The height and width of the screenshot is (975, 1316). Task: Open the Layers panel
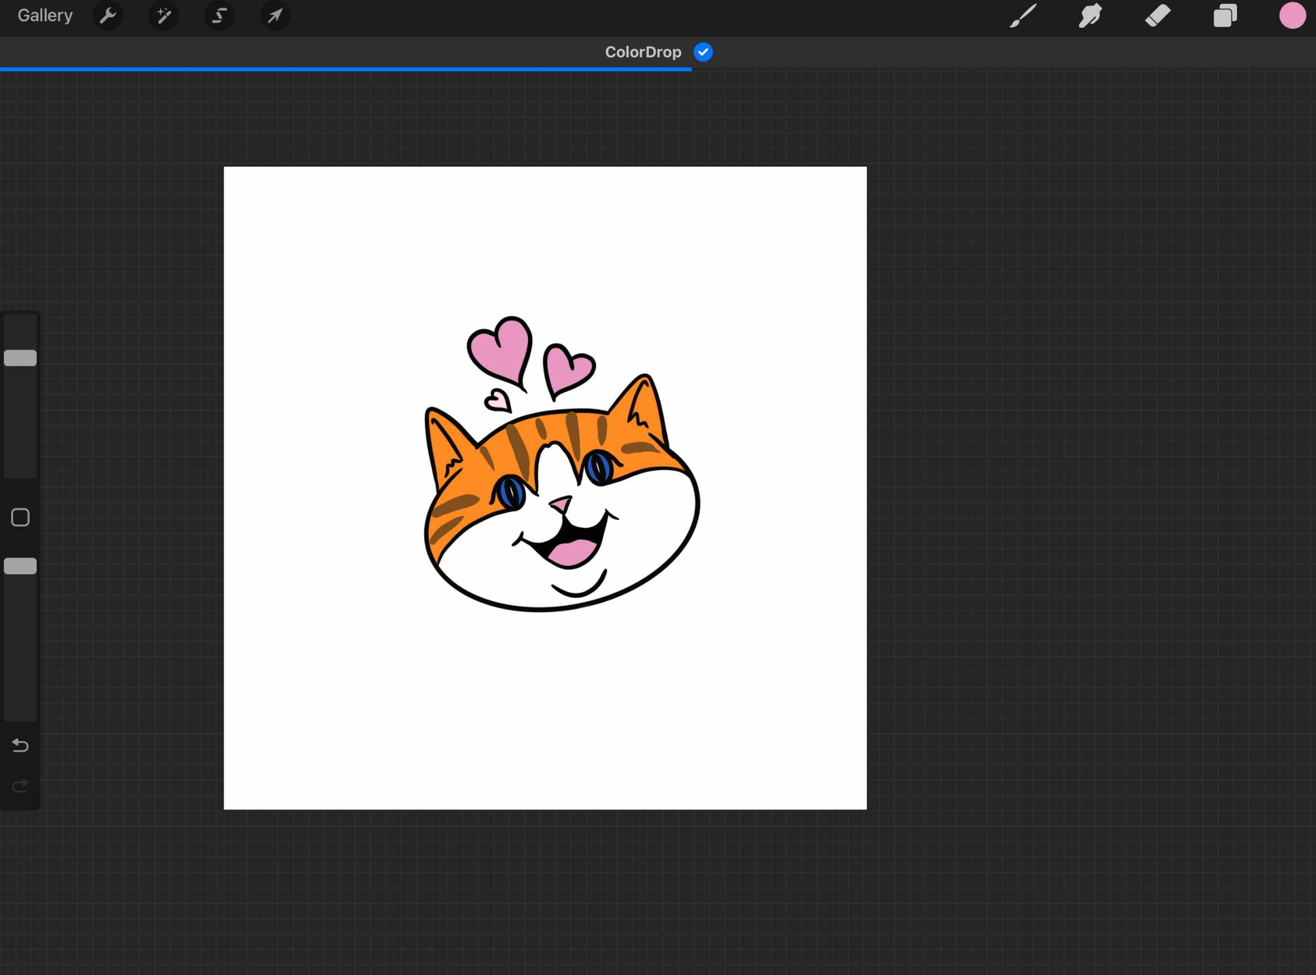[x=1225, y=16]
